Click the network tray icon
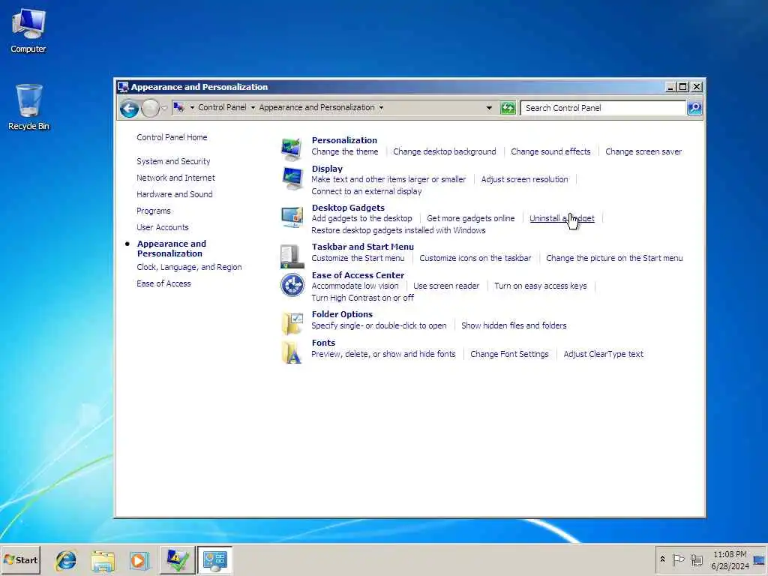 697,559
